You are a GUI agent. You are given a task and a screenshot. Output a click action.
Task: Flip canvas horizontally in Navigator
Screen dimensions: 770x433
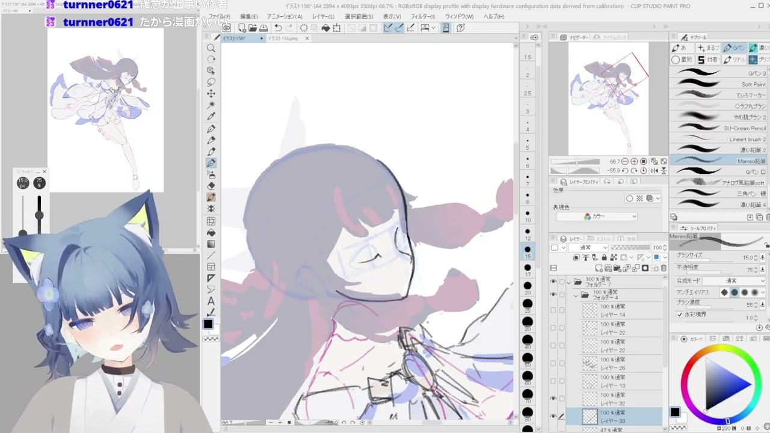654,171
